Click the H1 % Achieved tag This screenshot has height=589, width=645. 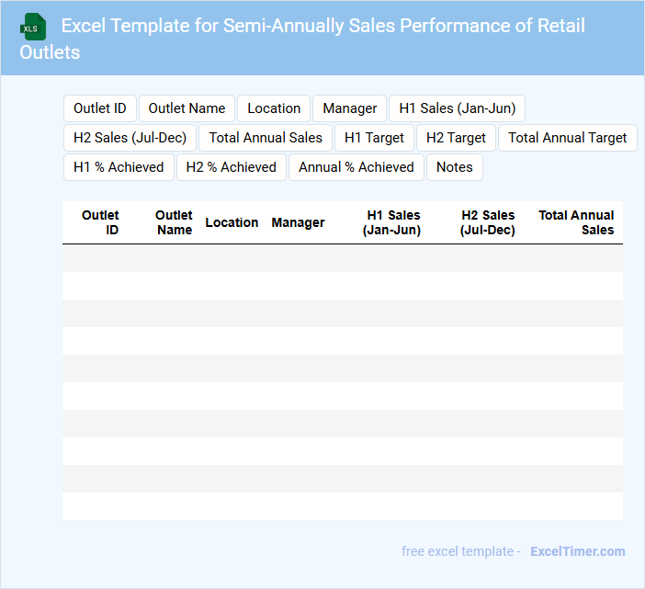pos(119,167)
